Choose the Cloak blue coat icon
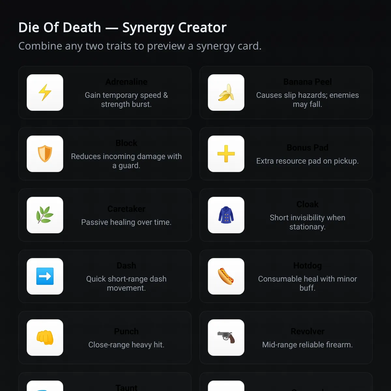 coord(226,215)
